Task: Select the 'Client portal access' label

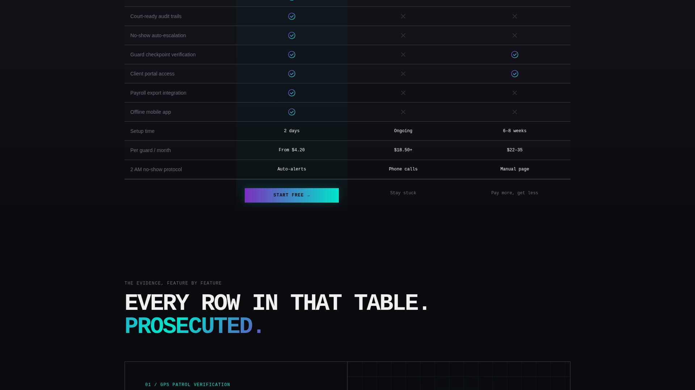Action: tap(152, 74)
